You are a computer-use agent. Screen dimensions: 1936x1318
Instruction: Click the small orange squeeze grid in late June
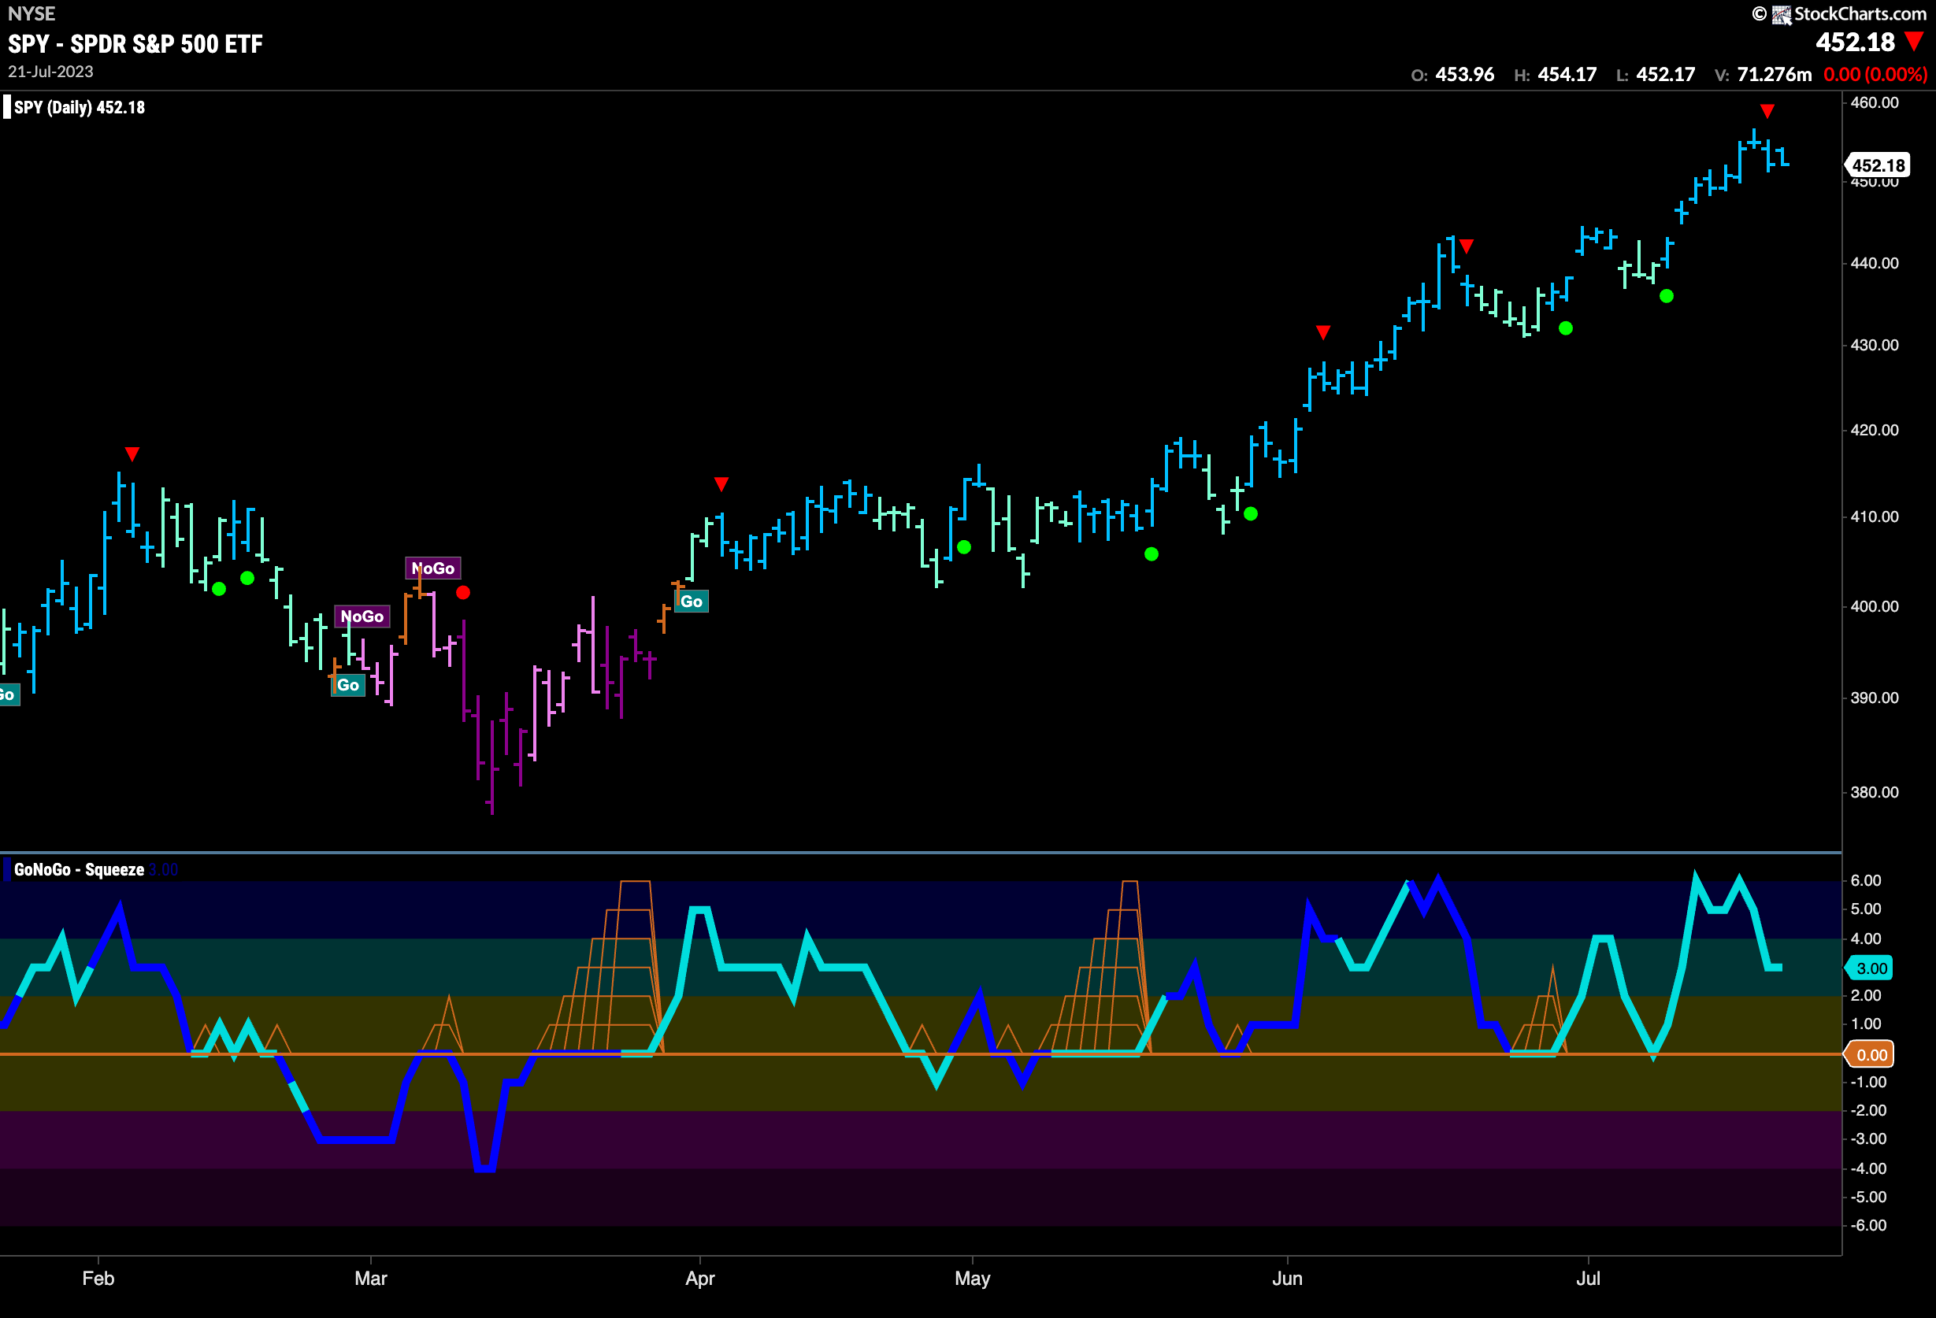[1540, 1009]
